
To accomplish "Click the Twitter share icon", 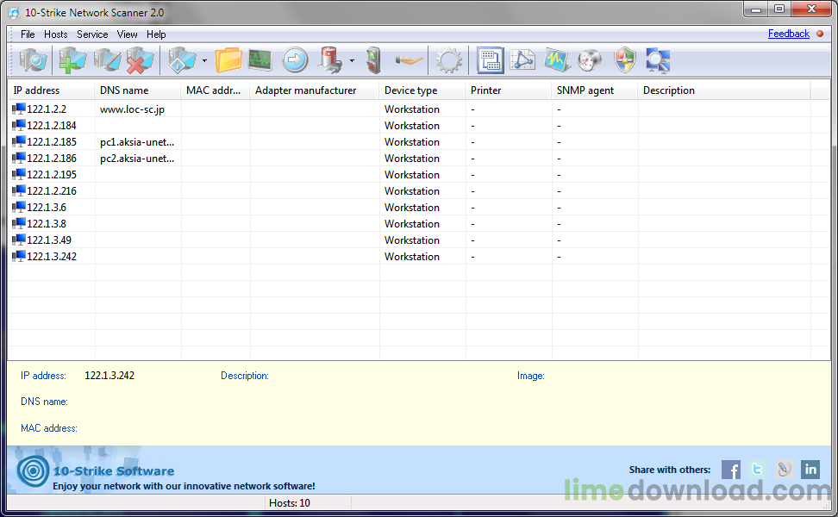I will coord(756,470).
